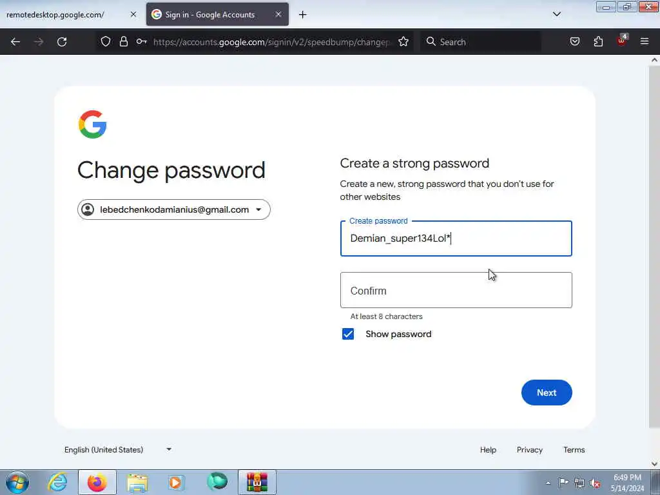Open Windows Media Player taskbar icon
The image size is (660, 495).
[176, 482]
